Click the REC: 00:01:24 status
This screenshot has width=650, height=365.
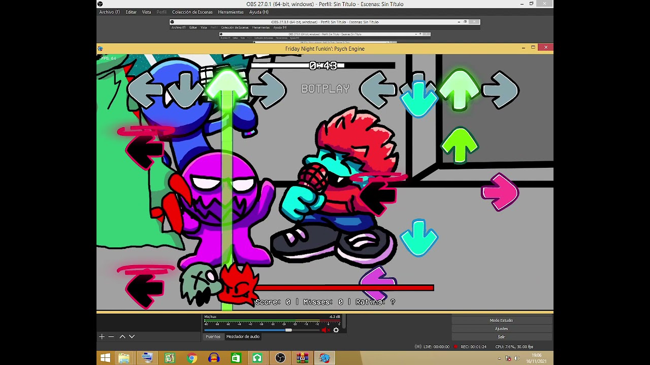click(470, 347)
